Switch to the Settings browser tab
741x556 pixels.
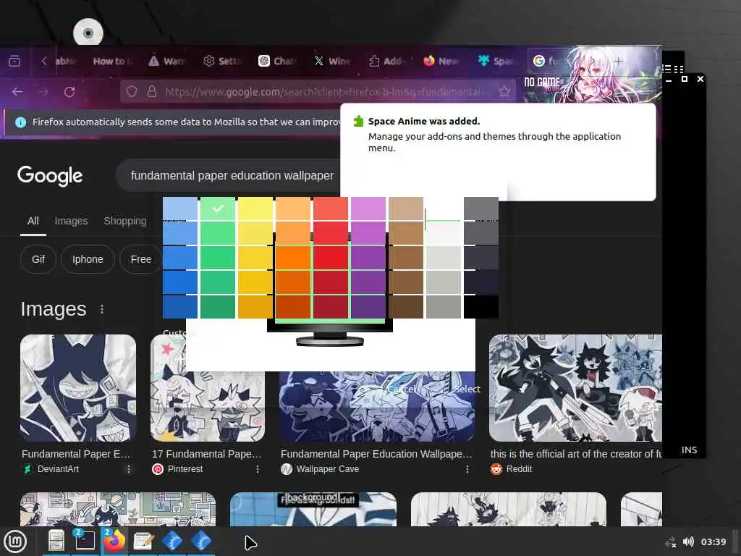coord(223,61)
